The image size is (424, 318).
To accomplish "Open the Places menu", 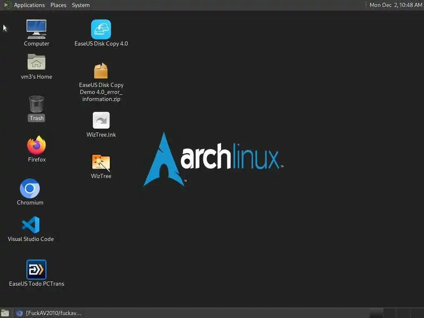I will (x=58, y=5).
